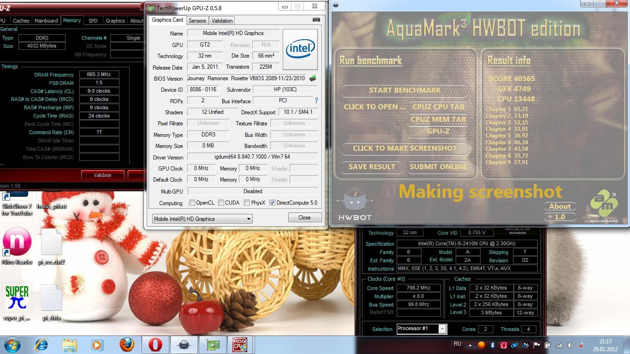Toggle the OpenCL checkbox in GPU-Z

click(192, 203)
